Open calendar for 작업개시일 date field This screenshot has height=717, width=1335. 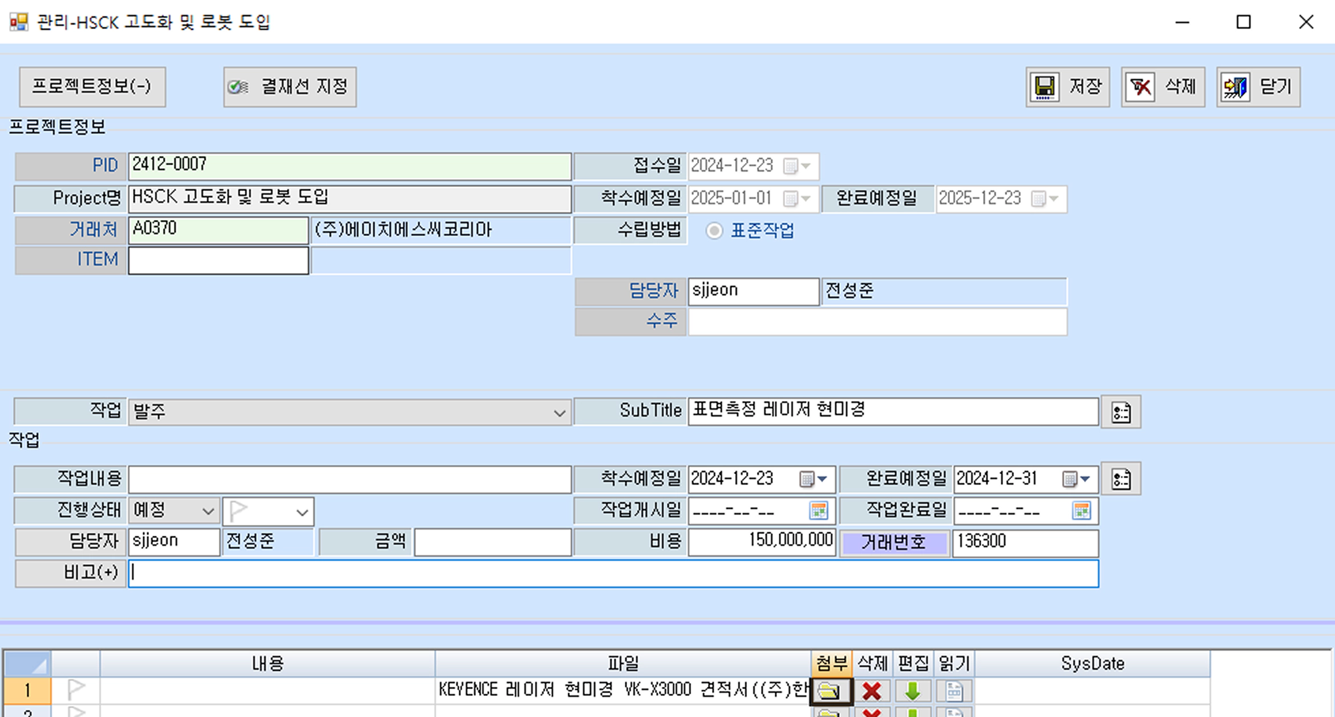click(x=819, y=511)
